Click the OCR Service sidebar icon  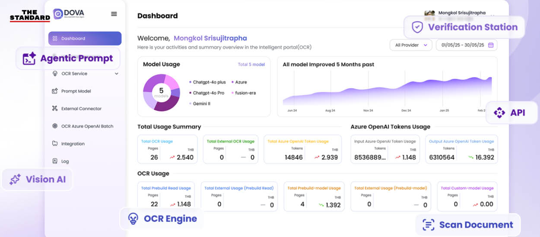click(55, 74)
